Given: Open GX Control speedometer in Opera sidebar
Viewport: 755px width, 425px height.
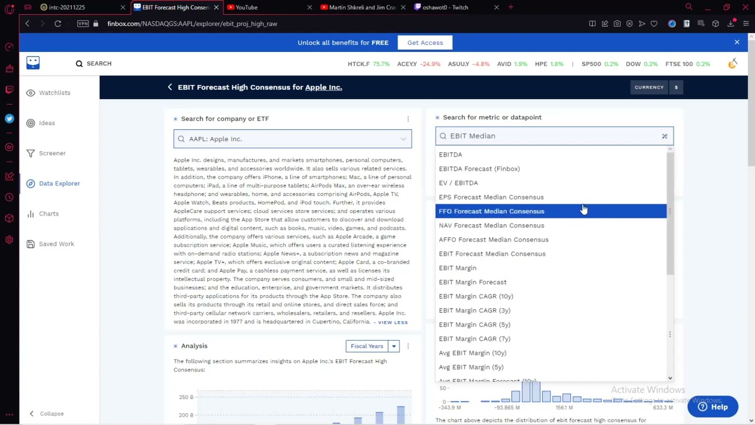Looking at the screenshot, I should coord(9,47).
